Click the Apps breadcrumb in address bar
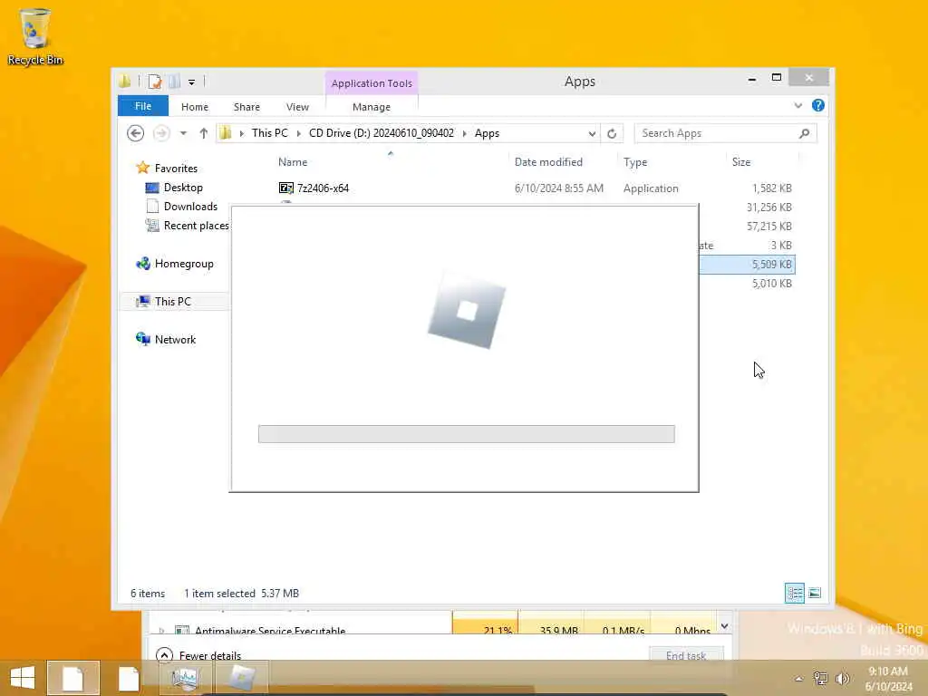 [x=487, y=133]
